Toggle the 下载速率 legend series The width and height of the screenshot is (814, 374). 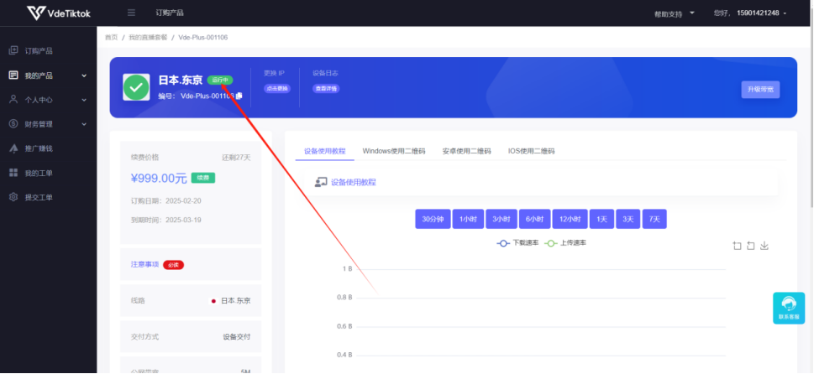pyautogui.click(x=518, y=242)
